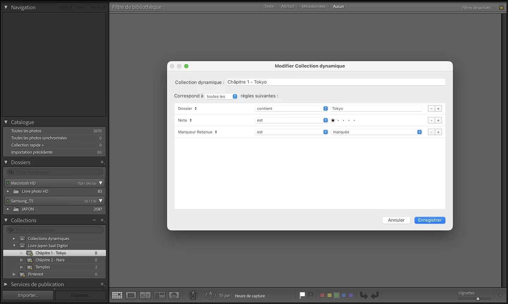Image resolution: width=508 pixels, height=304 pixels.
Task: Open Survey view icon
Action: pos(159,296)
